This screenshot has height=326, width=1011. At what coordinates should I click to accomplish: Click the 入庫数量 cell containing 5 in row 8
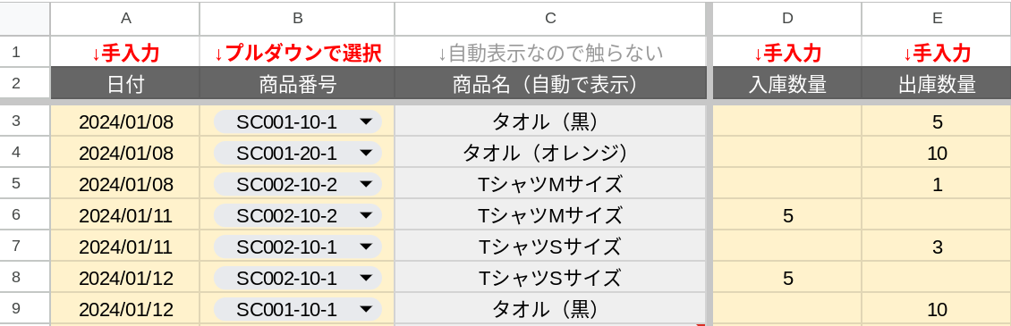click(x=786, y=279)
